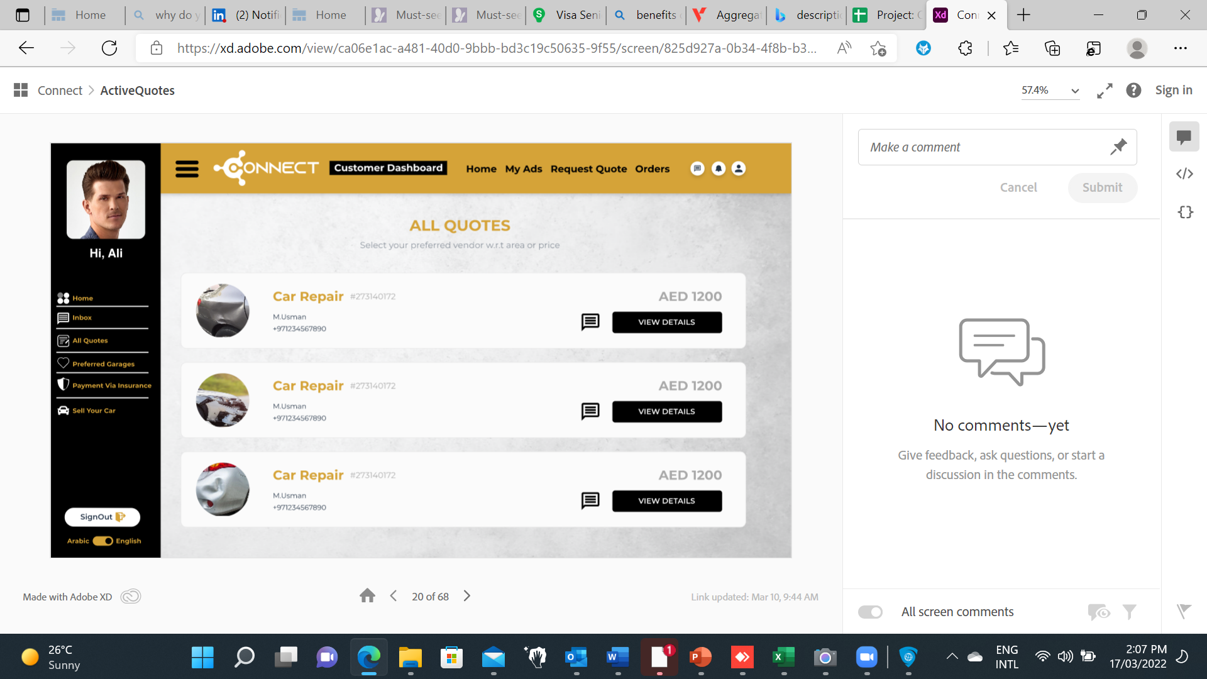This screenshot has height=679, width=1207.
Task: Click VIEW DETAILS on second quote
Action: [x=666, y=411]
